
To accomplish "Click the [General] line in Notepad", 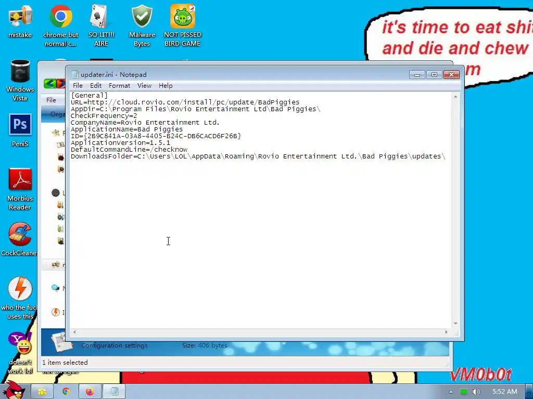I will tap(89, 96).
